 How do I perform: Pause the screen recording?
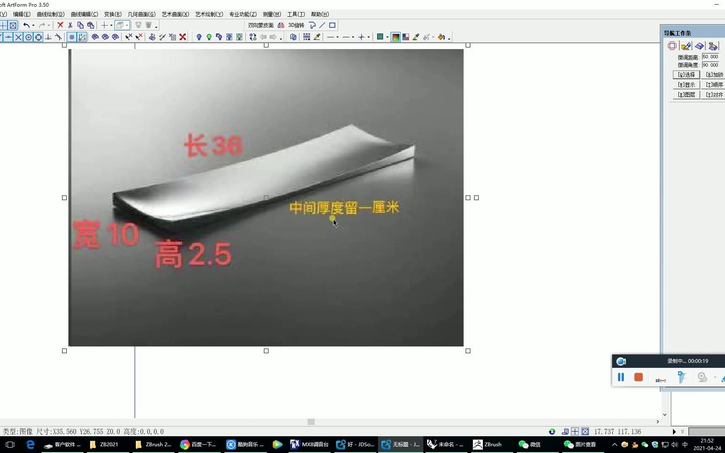click(621, 377)
